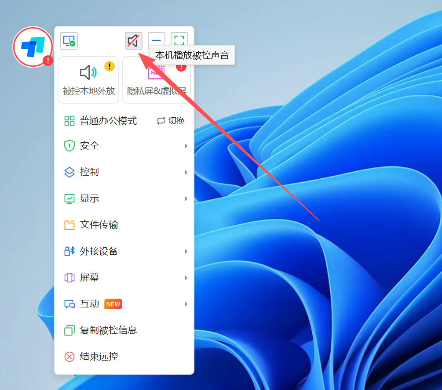Click the fullscreen bracket icon

click(179, 40)
